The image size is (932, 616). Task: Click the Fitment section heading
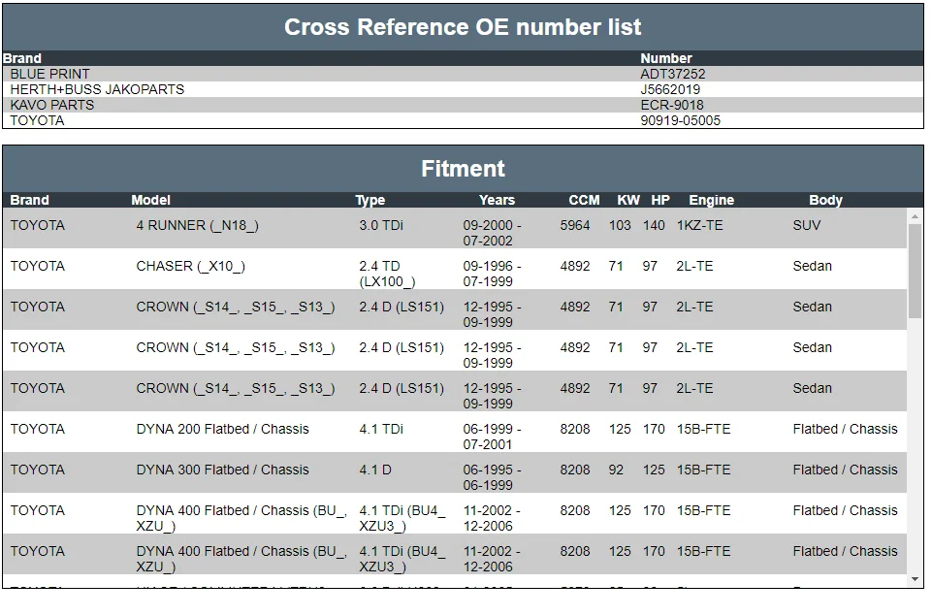pyautogui.click(x=463, y=168)
